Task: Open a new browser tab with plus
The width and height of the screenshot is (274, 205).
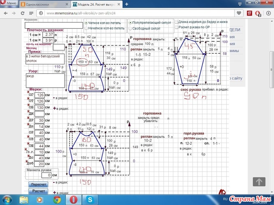Action: click(127, 4)
